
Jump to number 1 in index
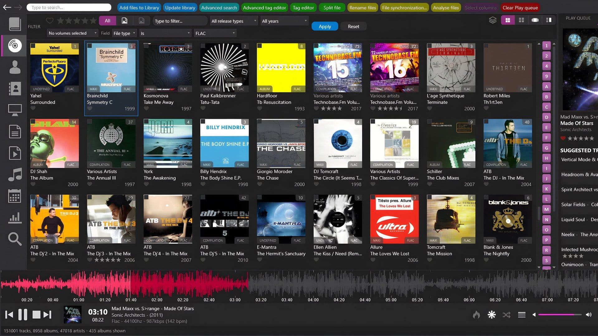(546, 46)
